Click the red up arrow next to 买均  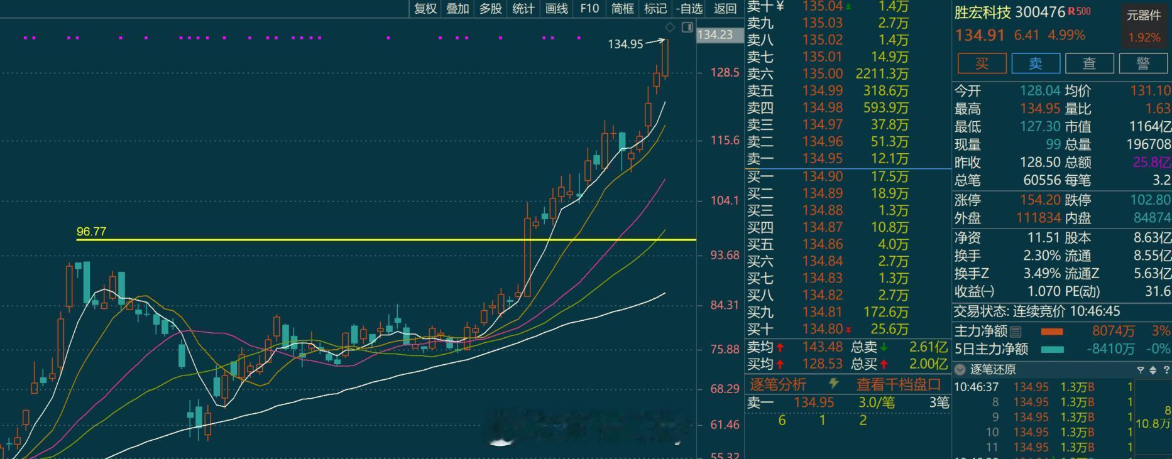780,364
